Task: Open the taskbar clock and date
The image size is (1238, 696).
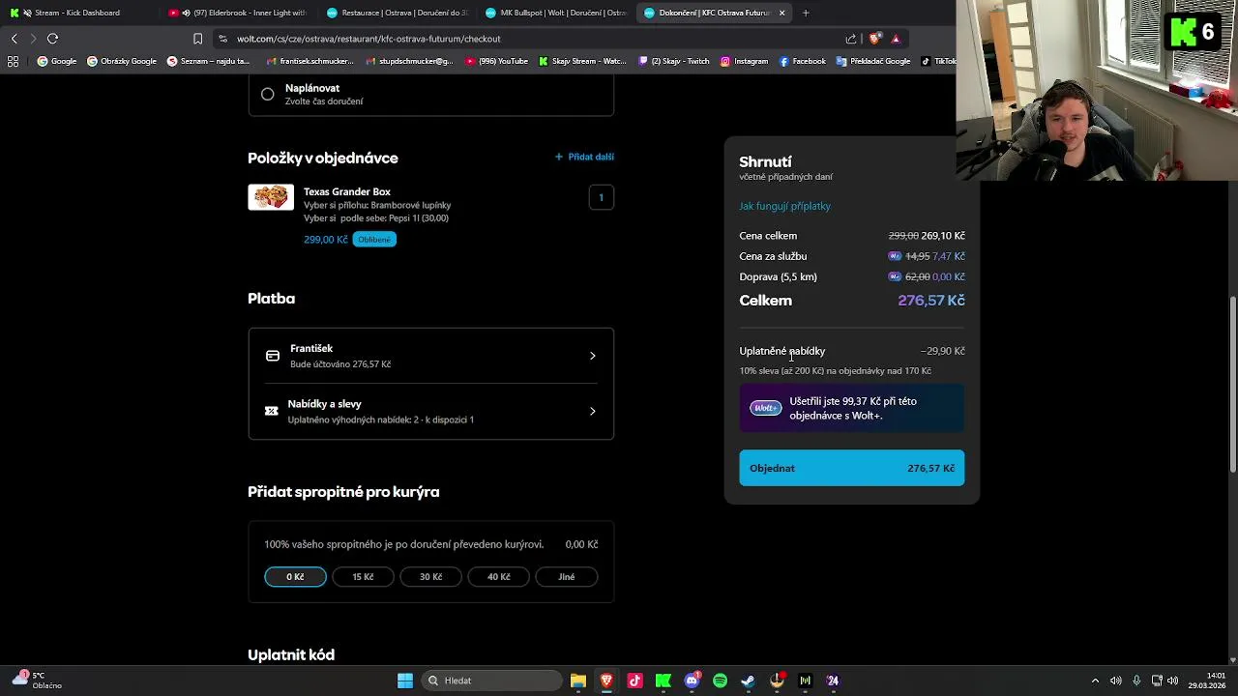Action: 1207,681
